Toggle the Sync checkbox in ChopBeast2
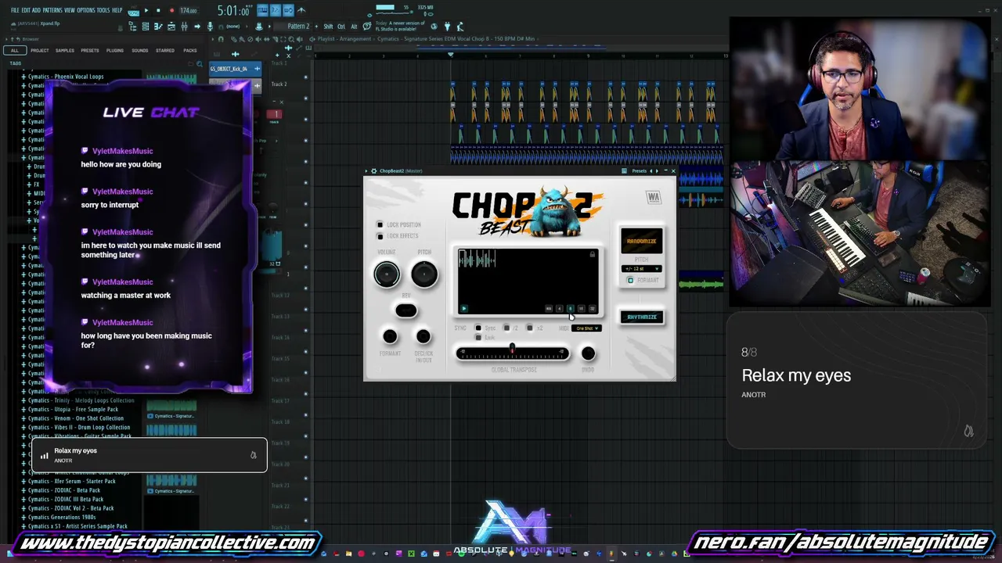 [x=478, y=328]
